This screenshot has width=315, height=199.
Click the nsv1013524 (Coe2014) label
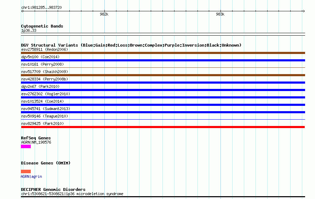tap(42, 101)
